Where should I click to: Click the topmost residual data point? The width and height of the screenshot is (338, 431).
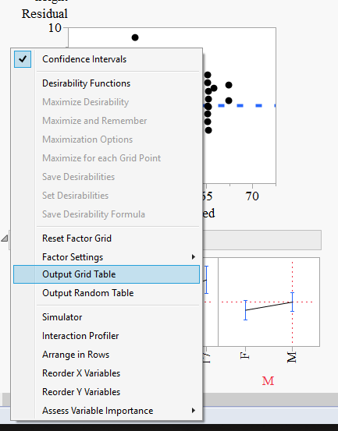click(x=135, y=37)
